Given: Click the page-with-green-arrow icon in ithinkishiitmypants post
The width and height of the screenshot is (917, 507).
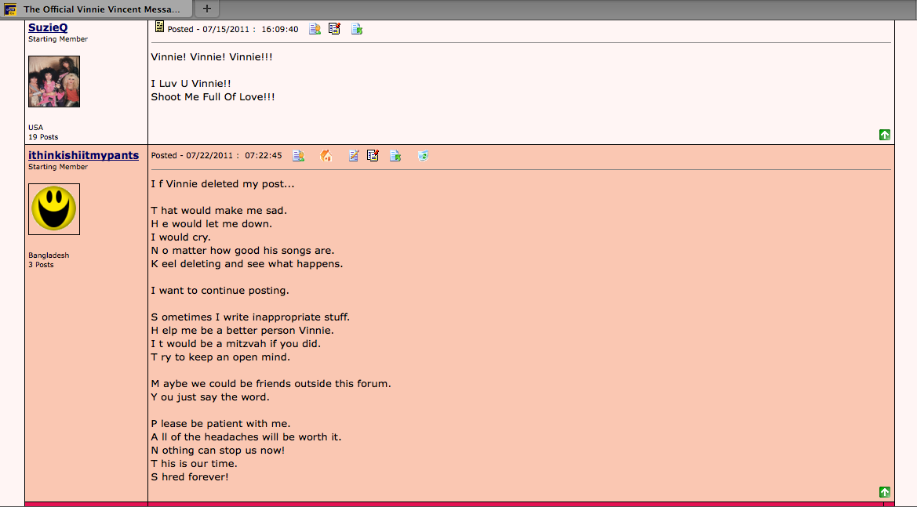Looking at the screenshot, I should (x=395, y=156).
